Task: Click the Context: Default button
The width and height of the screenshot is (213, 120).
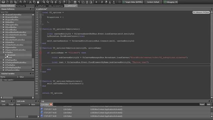Action: click(153, 2)
